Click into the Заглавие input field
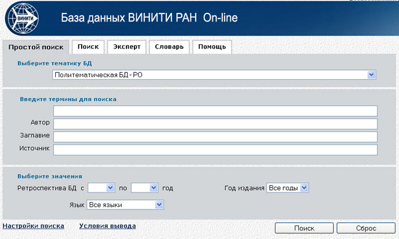The height and width of the screenshot is (239, 399). pos(215,137)
